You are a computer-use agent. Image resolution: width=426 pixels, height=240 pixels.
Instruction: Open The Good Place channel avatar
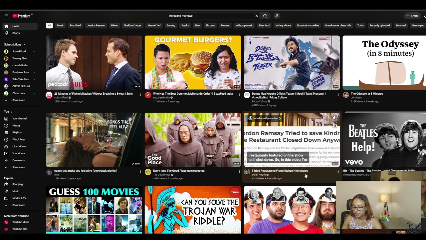[148, 172]
